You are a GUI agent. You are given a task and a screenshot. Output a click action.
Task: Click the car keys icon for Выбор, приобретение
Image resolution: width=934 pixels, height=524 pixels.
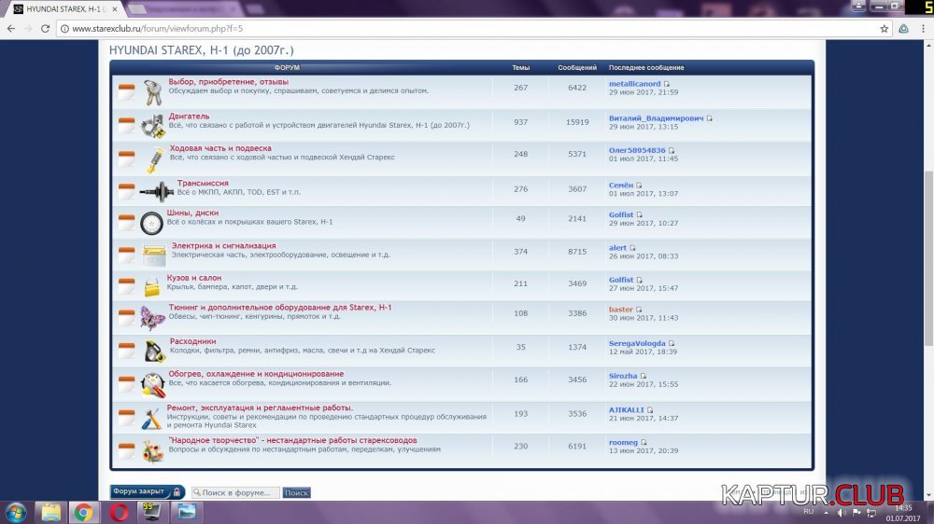point(152,91)
